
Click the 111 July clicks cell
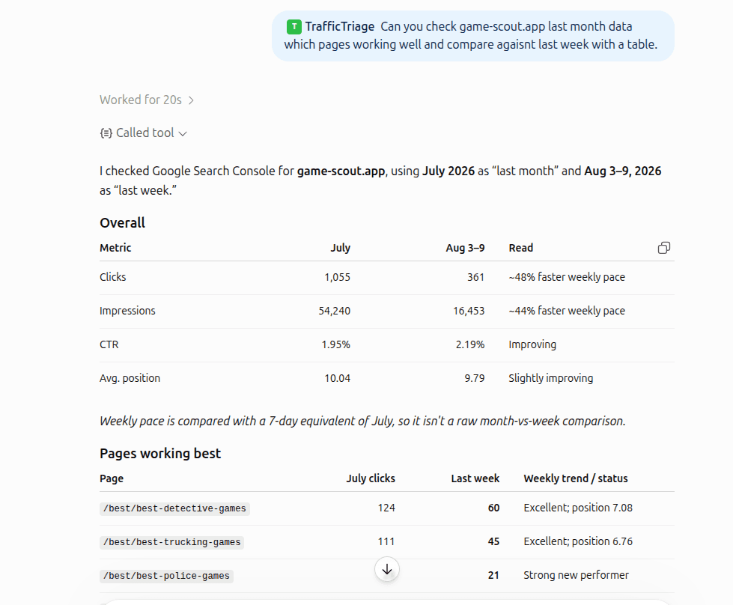point(386,541)
